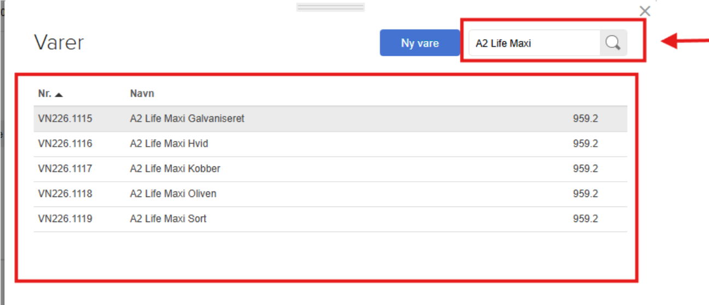Choose A2 Life Maxi Sort name

click(168, 219)
